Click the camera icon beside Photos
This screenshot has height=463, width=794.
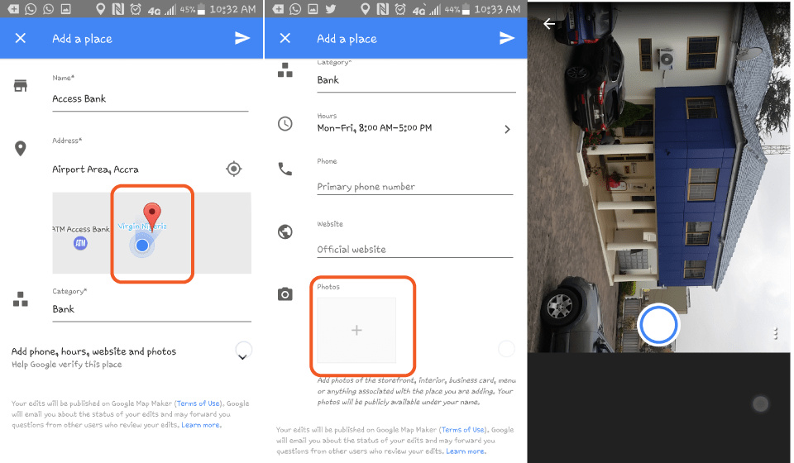pyautogui.click(x=285, y=294)
